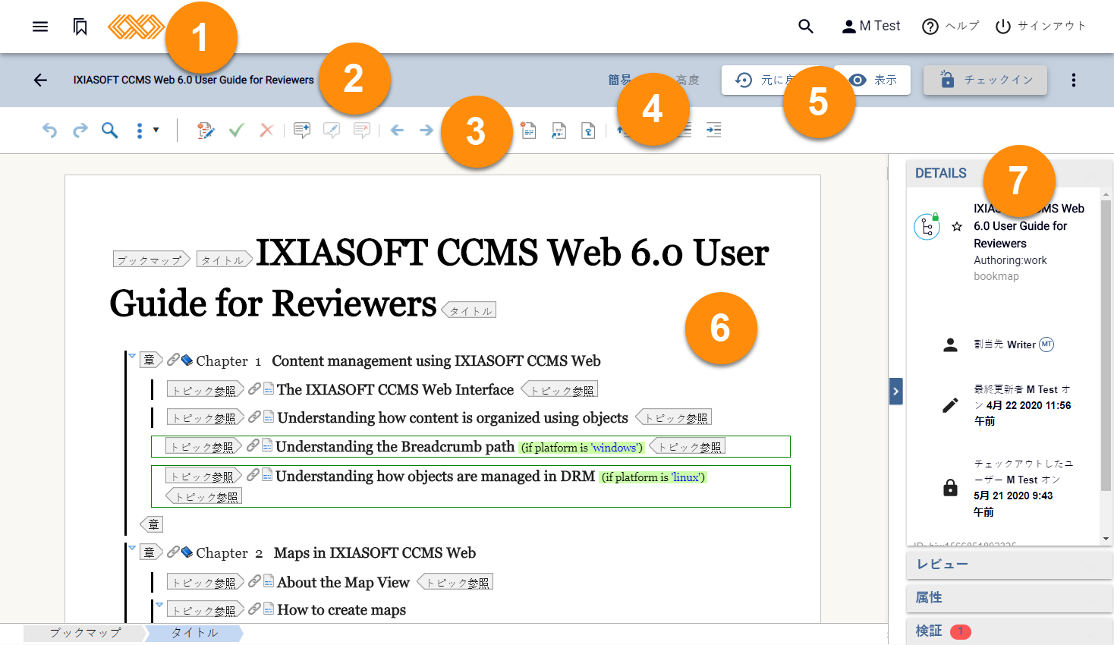Add a new comment
This screenshot has width=1114, height=645.
click(302, 131)
